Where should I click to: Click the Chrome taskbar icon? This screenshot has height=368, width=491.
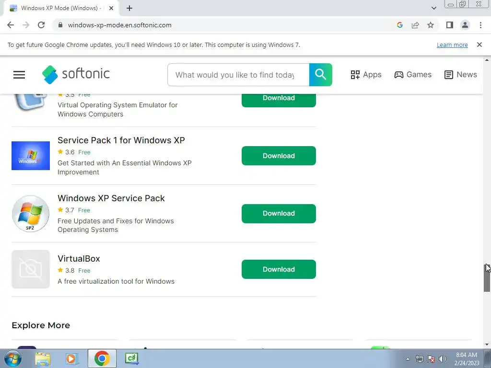tap(102, 358)
